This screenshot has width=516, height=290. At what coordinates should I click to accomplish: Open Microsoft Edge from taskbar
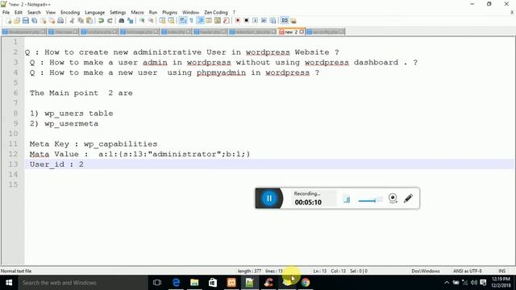(176, 283)
